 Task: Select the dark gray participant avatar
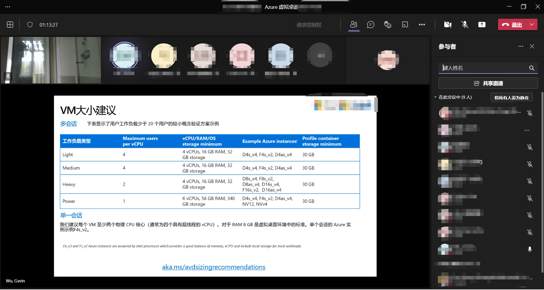pyautogui.click(x=320, y=55)
